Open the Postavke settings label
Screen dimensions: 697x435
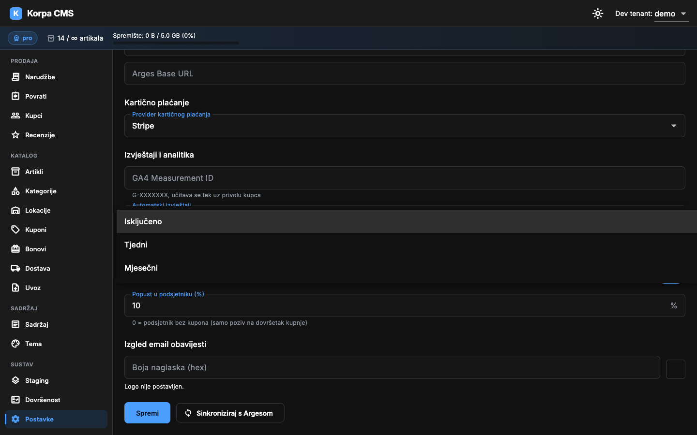coord(39,419)
